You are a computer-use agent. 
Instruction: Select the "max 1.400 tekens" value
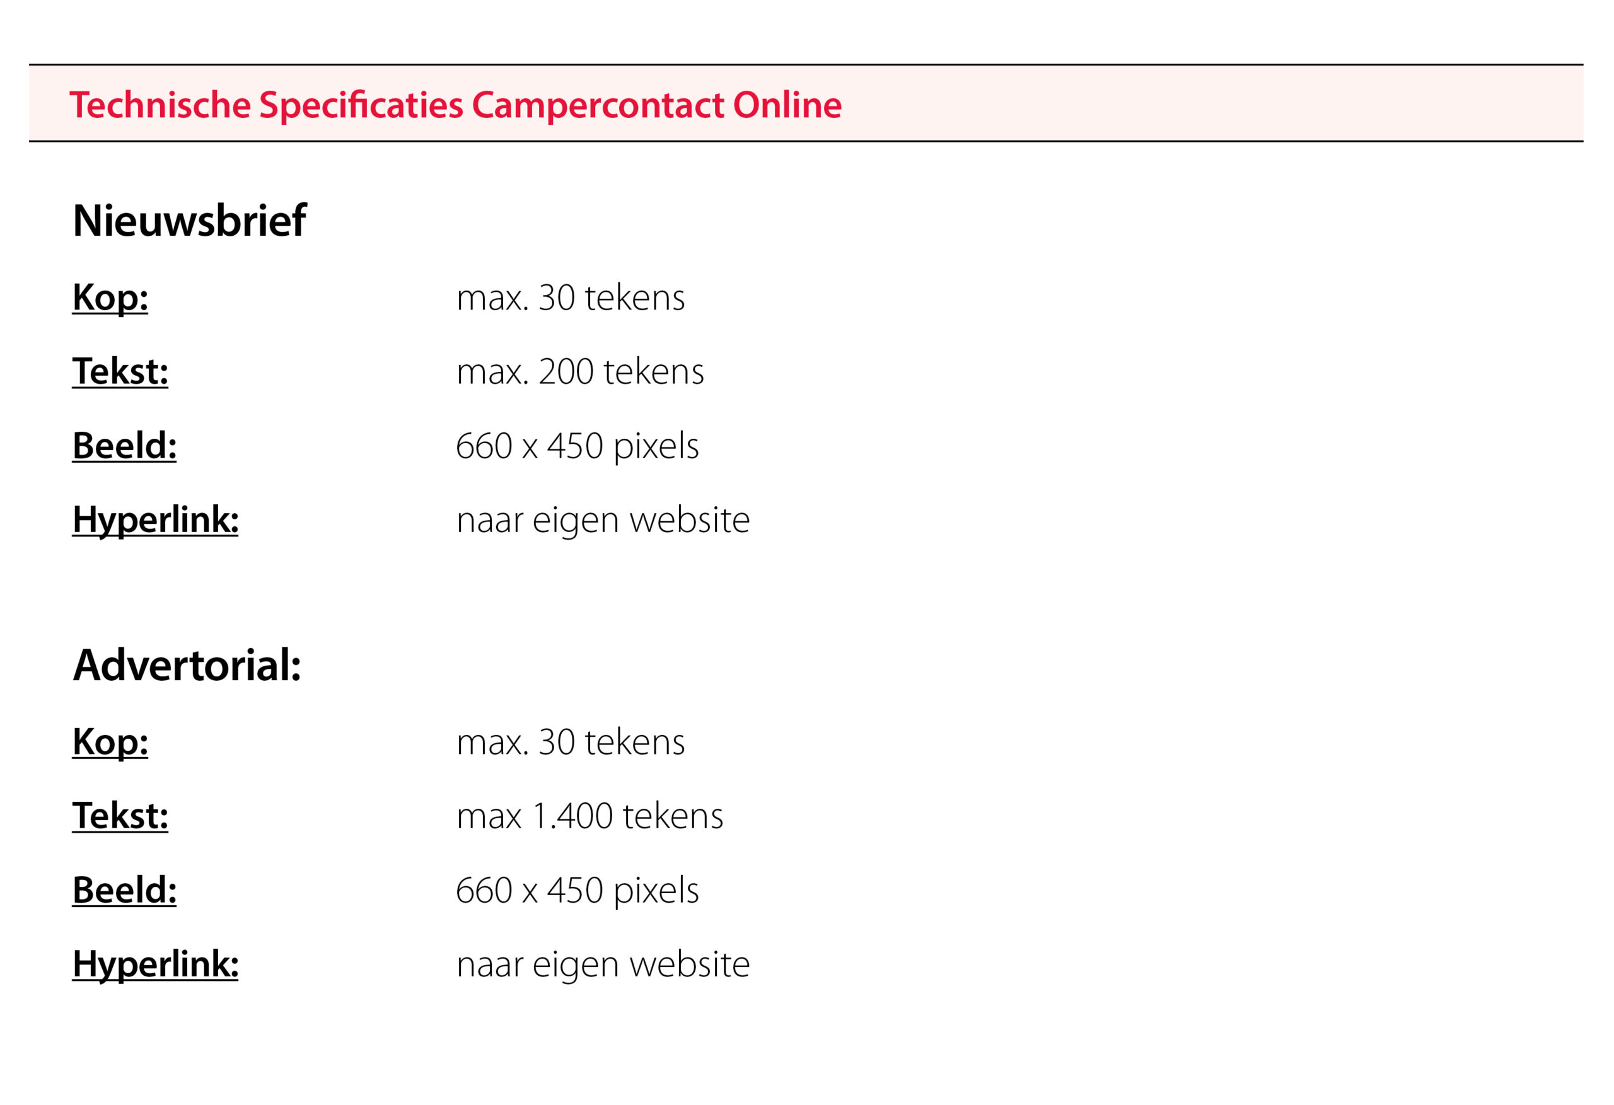tap(589, 816)
